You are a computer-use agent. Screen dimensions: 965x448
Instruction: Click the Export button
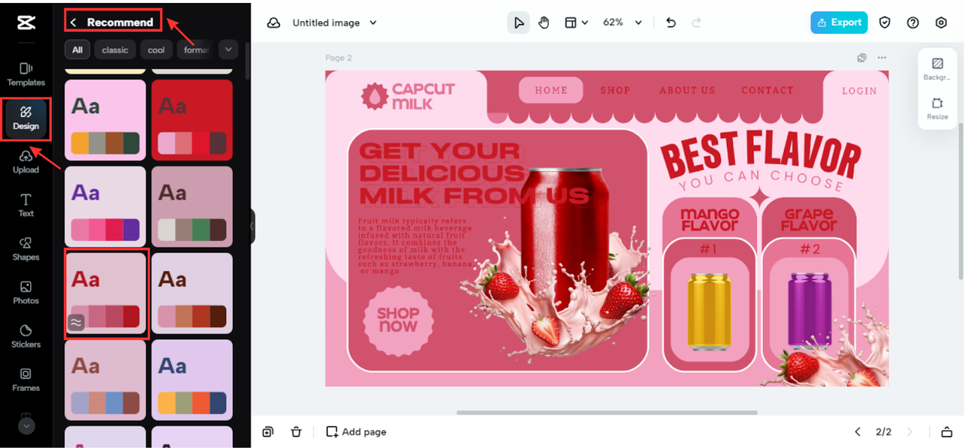click(x=838, y=23)
